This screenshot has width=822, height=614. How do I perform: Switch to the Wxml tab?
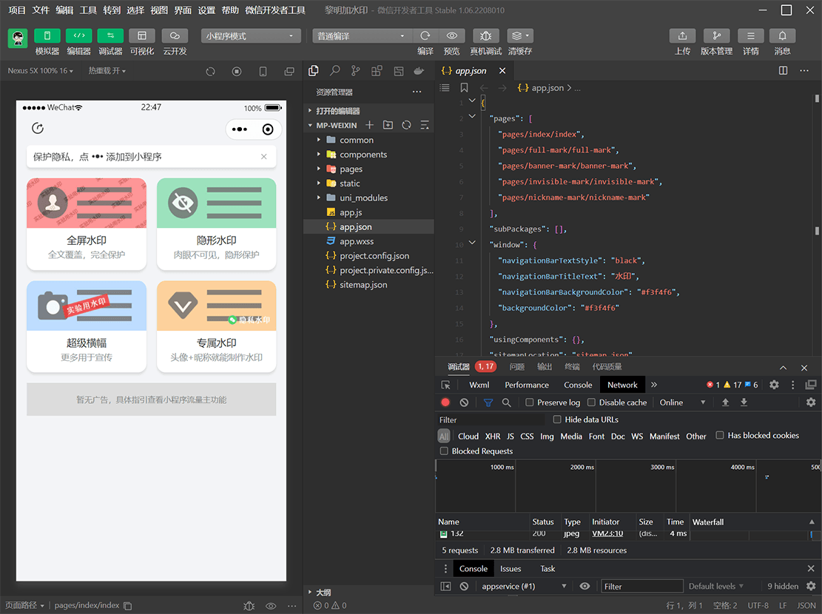[479, 385]
